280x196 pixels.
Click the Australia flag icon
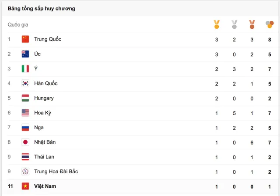pyautogui.click(x=25, y=54)
